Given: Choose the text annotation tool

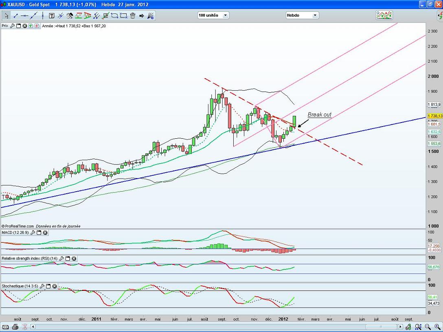Looking at the screenshot, I should point(52,16).
